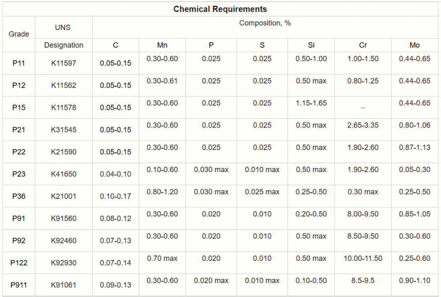This screenshot has height=297, width=441.
Task: Select the P36 manganese value 0.80-1.20
Action: [162, 192]
